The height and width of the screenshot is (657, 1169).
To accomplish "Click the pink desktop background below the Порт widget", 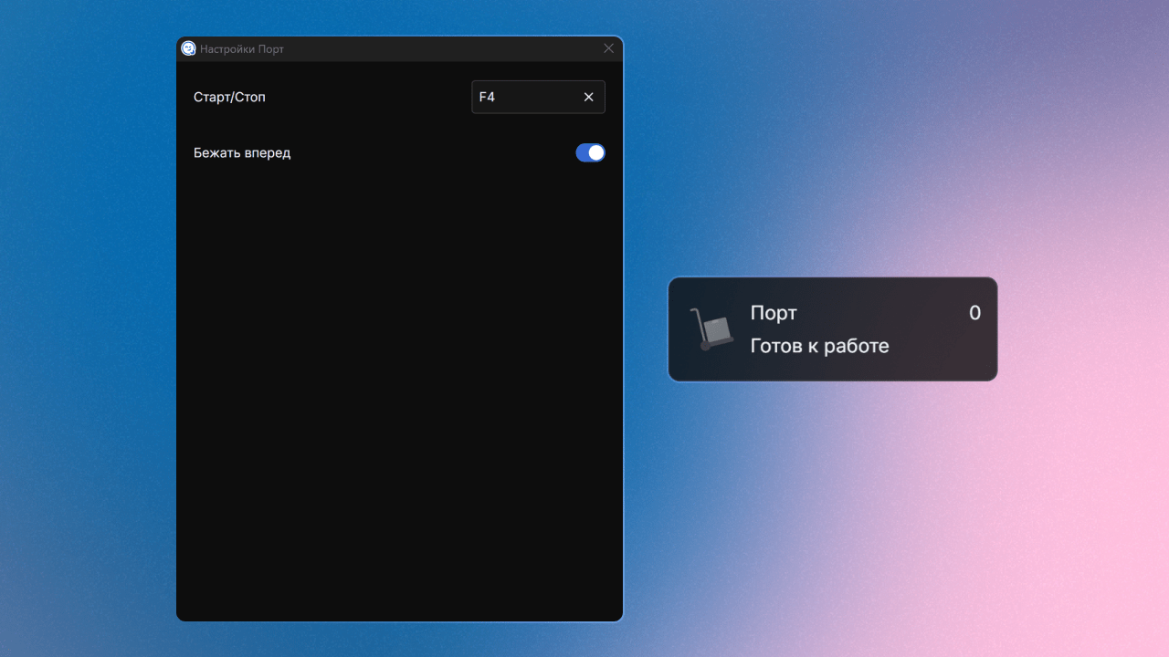I will tap(913, 511).
